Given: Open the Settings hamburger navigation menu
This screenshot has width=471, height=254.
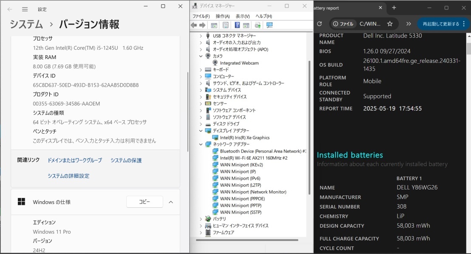Looking at the screenshot, I should 25,9.
